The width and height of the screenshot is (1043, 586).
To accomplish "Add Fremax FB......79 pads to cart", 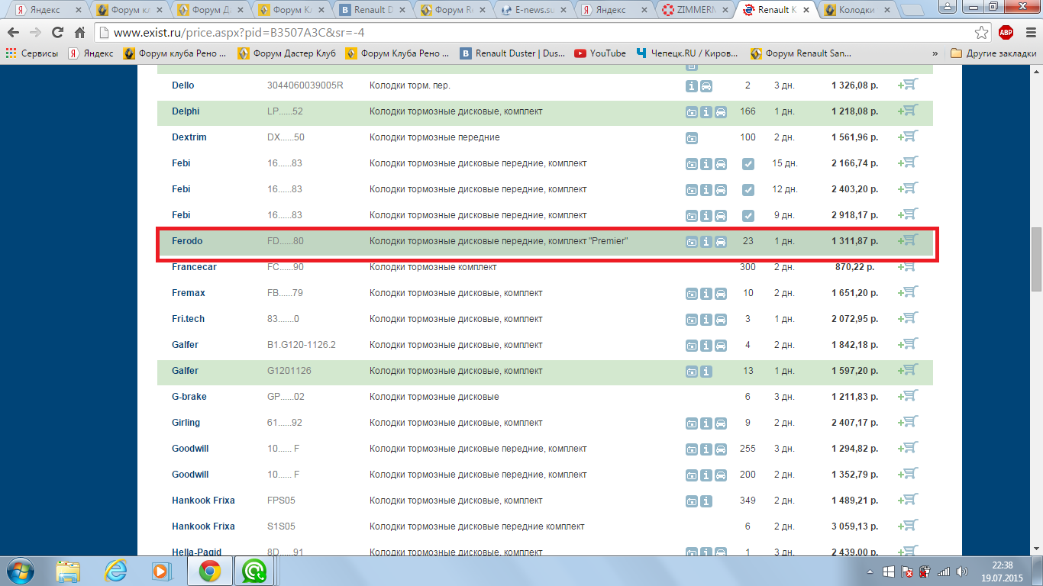I will [908, 292].
